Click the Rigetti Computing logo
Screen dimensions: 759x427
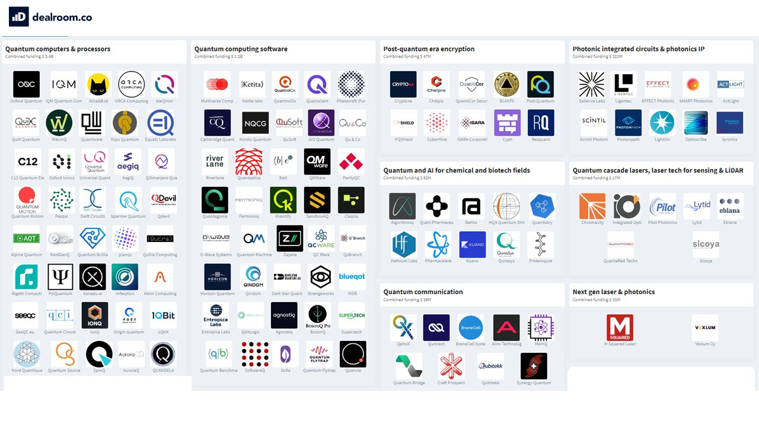pos(26,277)
